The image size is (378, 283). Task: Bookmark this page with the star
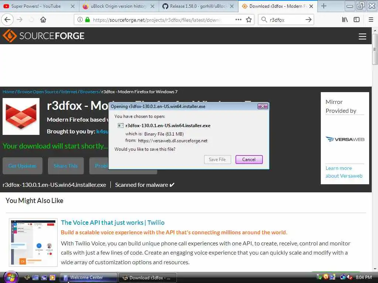249,20
